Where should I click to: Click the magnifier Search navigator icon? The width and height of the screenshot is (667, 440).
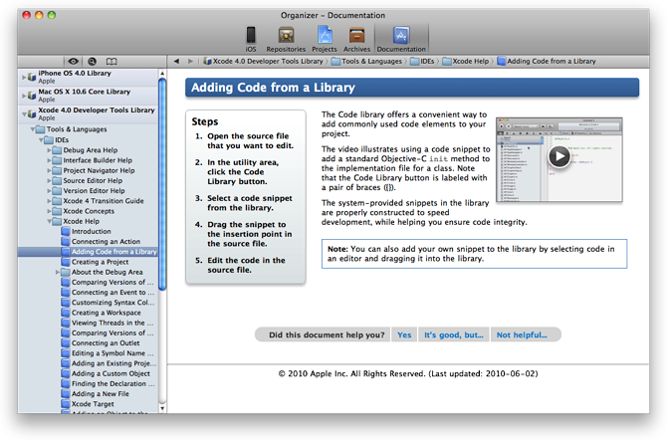[x=92, y=62]
